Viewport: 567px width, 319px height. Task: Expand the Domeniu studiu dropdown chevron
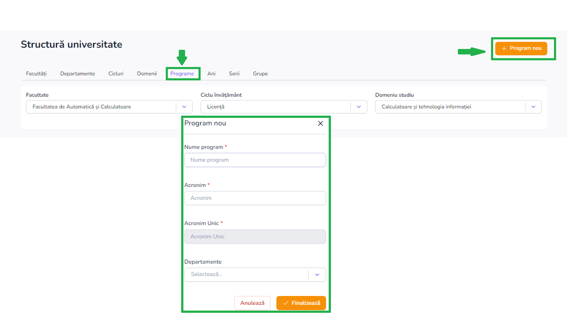point(533,107)
